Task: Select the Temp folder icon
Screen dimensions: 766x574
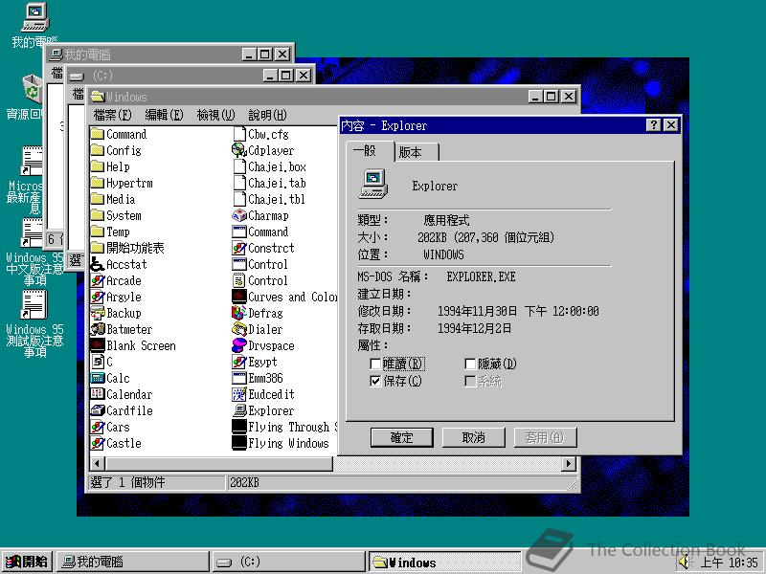Action: [98, 232]
